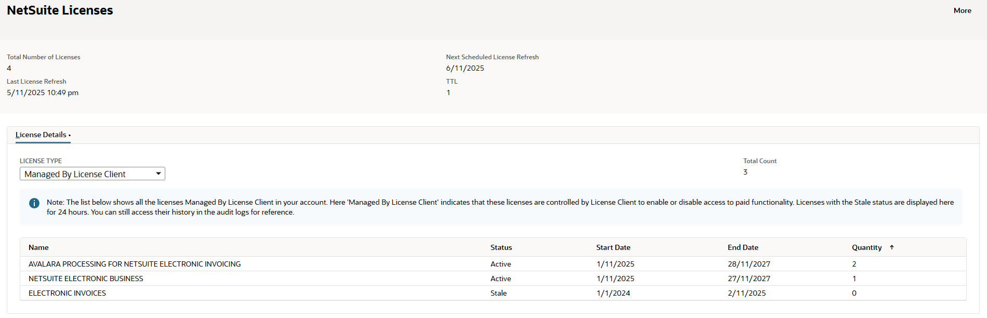The width and height of the screenshot is (987, 318).
Task: Click Active status of NETSUITE ELECTRONIC BUSINESS row
Action: pos(501,279)
